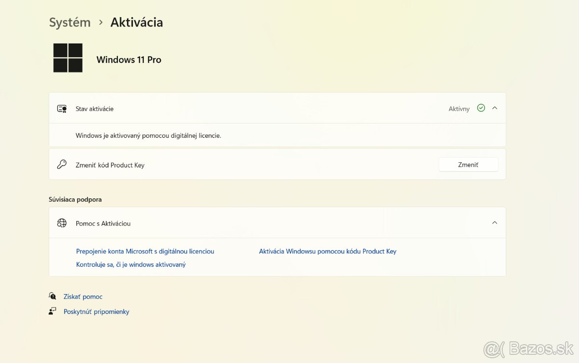Open the Poskytnúť pripomienky link
Screen dimensions: 579x363
[96, 311]
